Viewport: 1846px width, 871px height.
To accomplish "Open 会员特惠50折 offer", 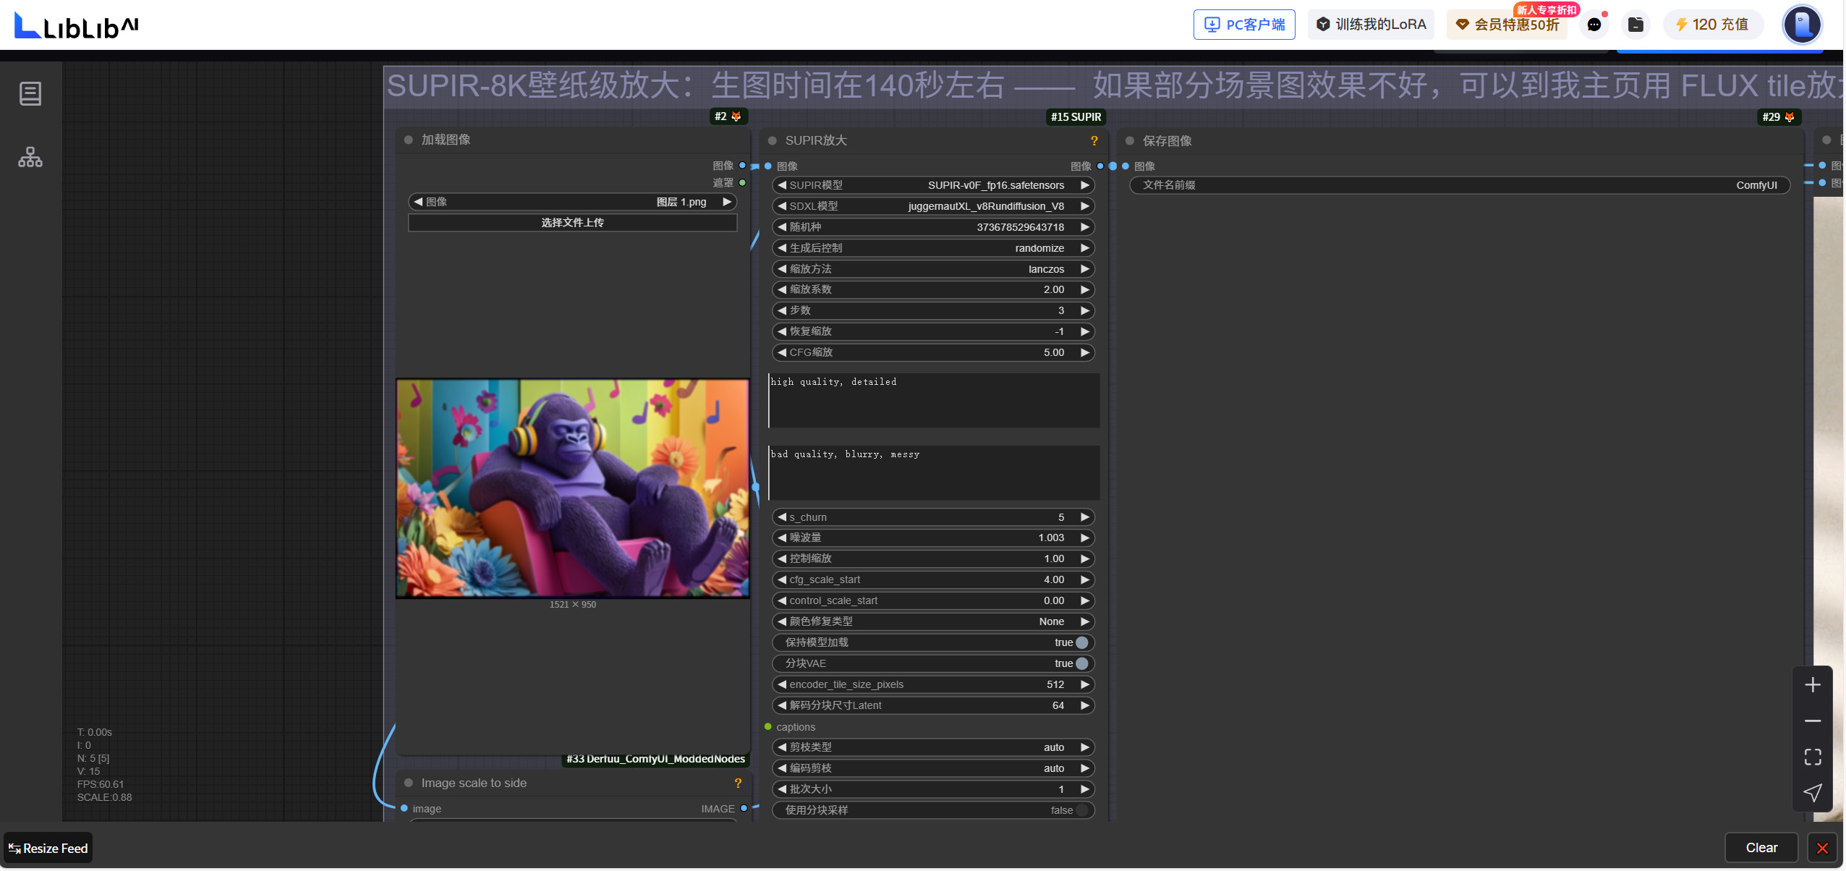I will 1508,25.
